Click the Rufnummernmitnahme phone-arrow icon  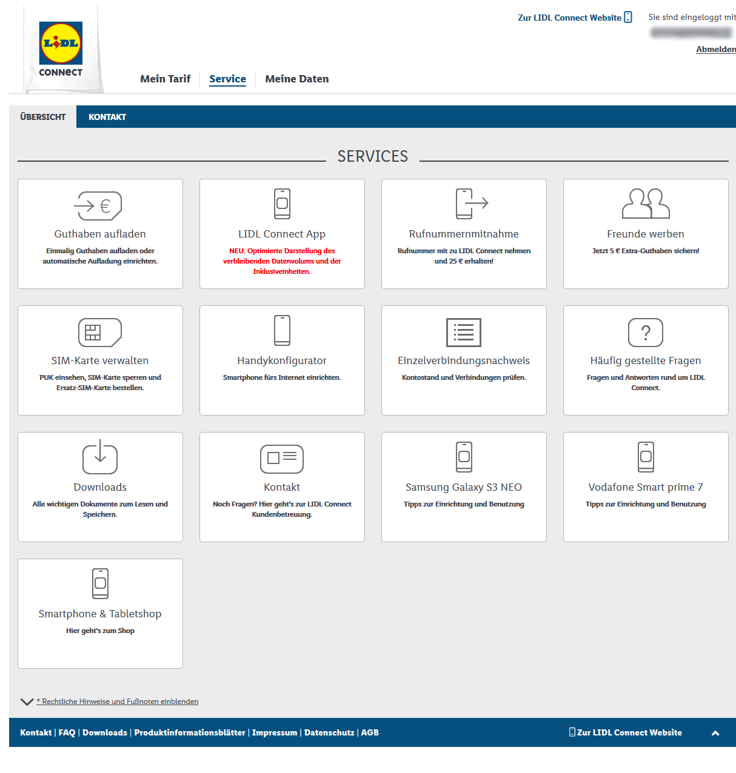coord(472,204)
